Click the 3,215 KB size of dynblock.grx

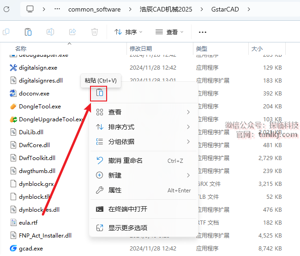[270, 184]
